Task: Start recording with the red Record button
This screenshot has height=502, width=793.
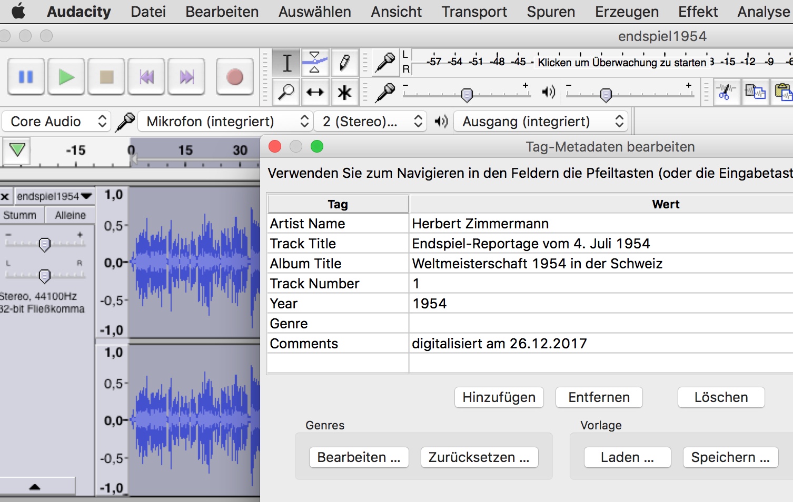Action: (234, 77)
